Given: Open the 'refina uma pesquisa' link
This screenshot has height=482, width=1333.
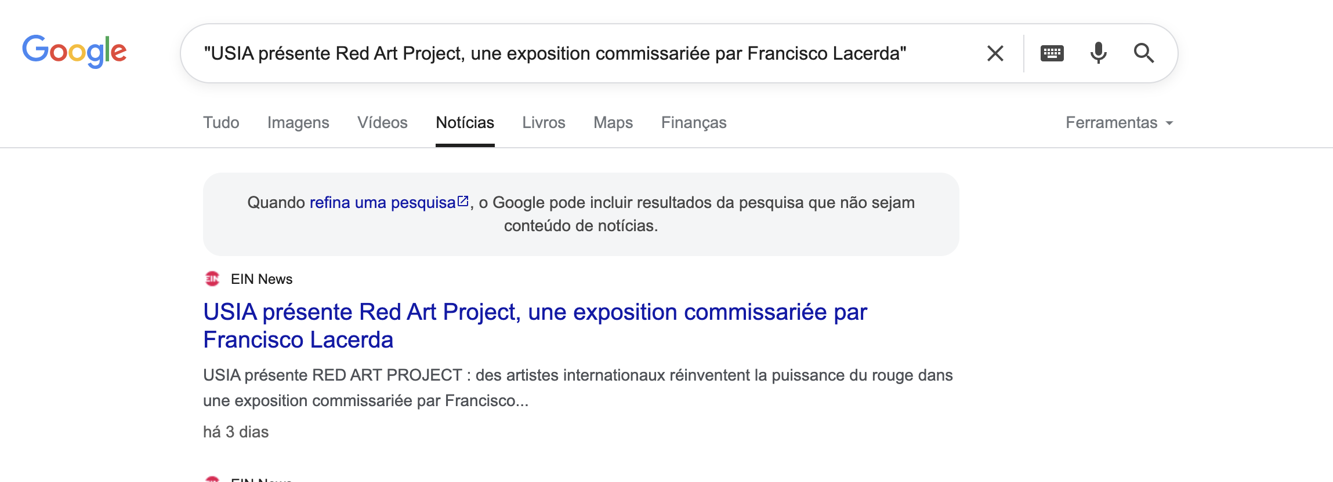Looking at the screenshot, I should pos(389,203).
